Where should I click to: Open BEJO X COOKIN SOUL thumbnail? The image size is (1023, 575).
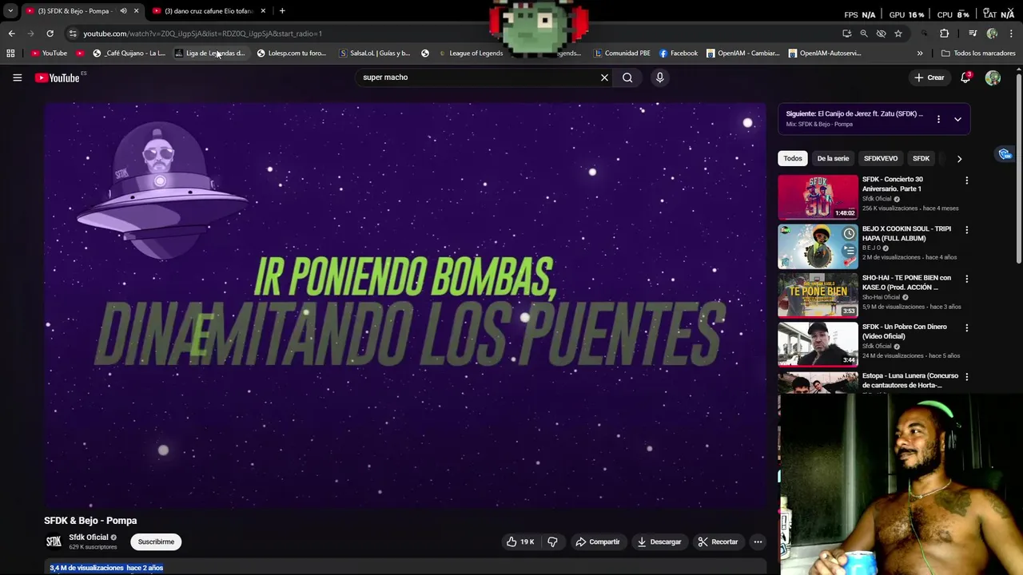(x=818, y=246)
